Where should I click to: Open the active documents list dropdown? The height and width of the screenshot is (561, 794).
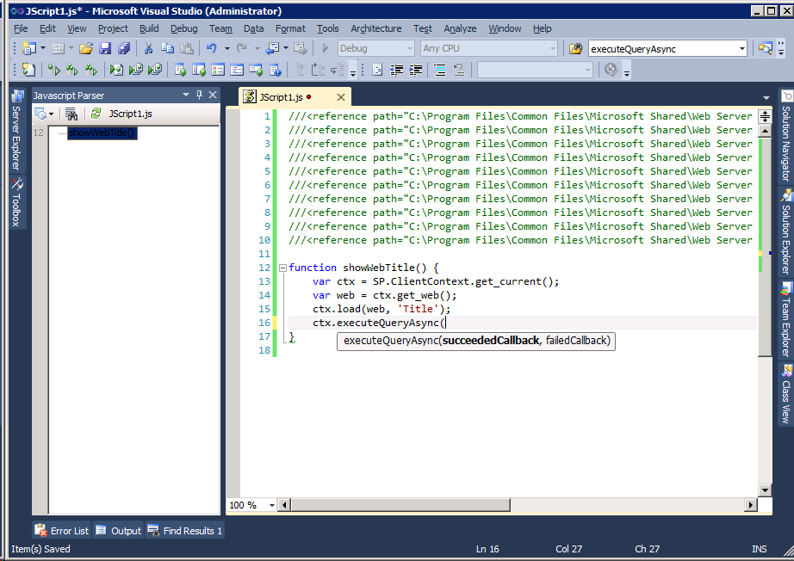point(766,97)
